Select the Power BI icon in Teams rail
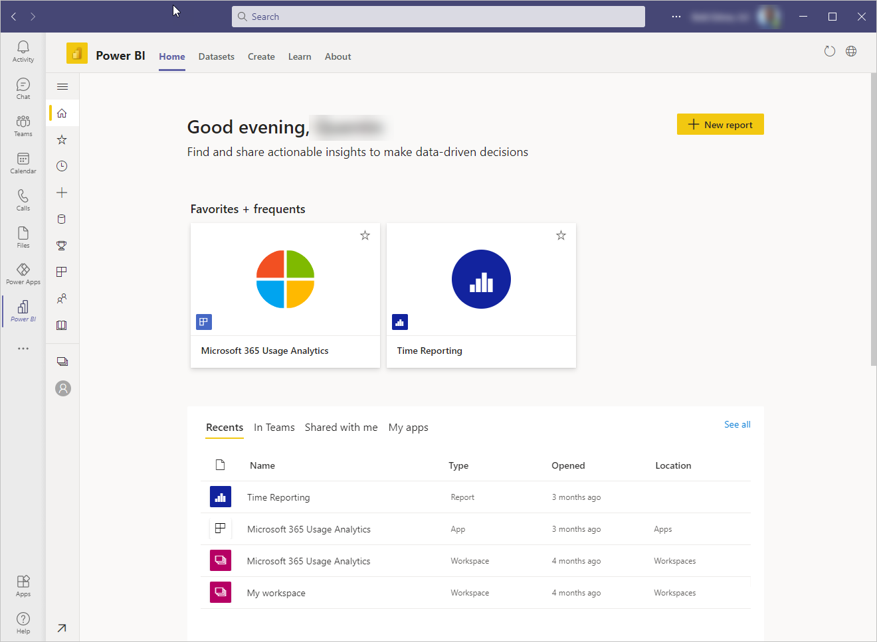The height and width of the screenshot is (642, 877). pyautogui.click(x=23, y=309)
